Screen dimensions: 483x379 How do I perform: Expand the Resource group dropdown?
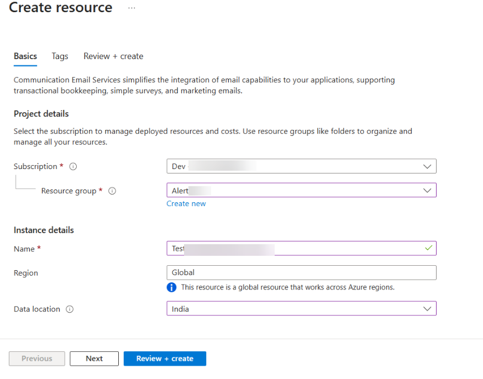301,190
